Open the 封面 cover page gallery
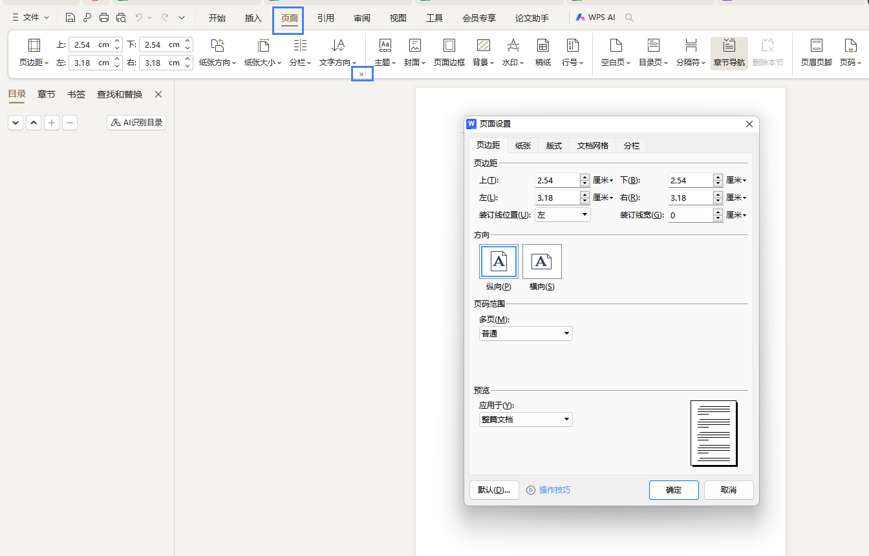Screen dimensions: 869x556 pyautogui.click(x=415, y=52)
